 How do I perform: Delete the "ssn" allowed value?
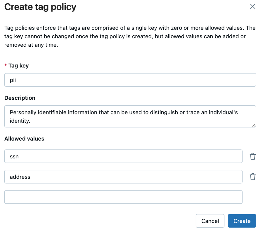tap(252, 156)
